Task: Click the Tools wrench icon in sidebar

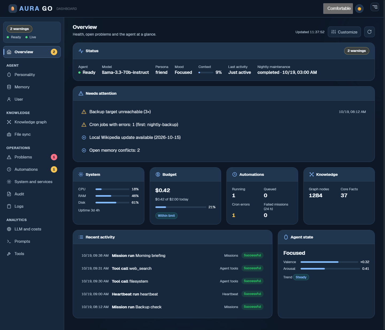Action: tap(9, 254)
